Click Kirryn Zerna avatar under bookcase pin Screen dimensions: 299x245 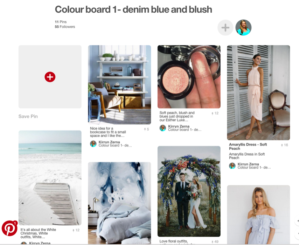point(93,144)
